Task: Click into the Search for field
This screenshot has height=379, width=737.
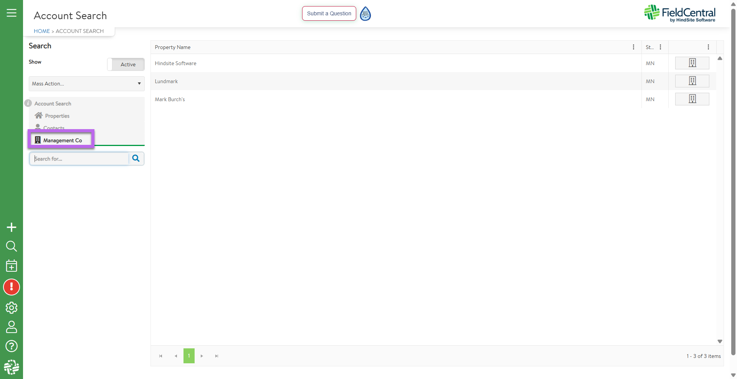Action: click(x=80, y=159)
